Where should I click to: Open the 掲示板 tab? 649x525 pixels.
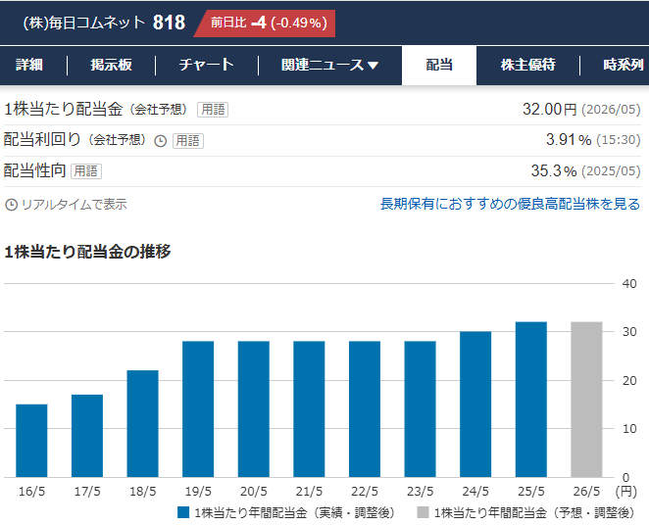pyautogui.click(x=111, y=66)
